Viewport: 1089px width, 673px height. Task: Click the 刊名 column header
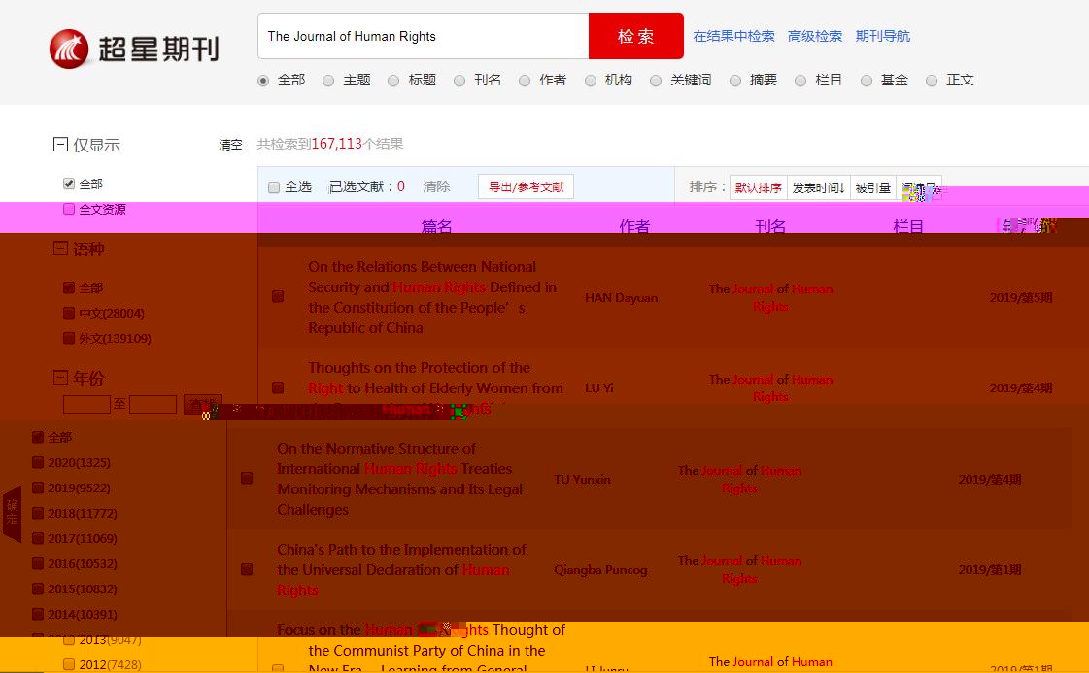[x=770, y=226]
